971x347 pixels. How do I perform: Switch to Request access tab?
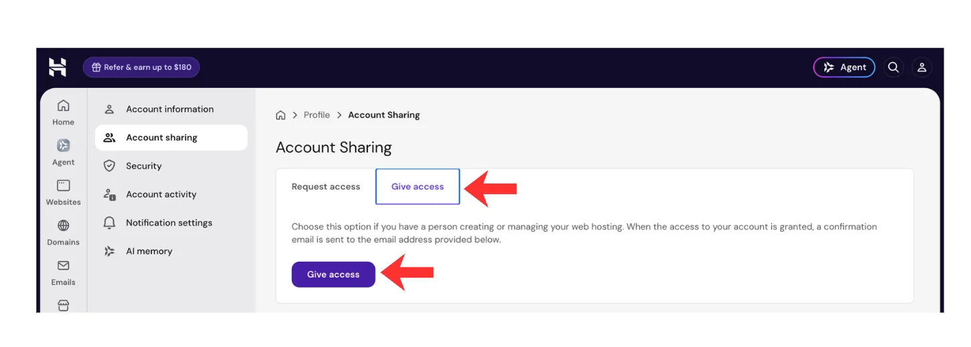(326, 187)
